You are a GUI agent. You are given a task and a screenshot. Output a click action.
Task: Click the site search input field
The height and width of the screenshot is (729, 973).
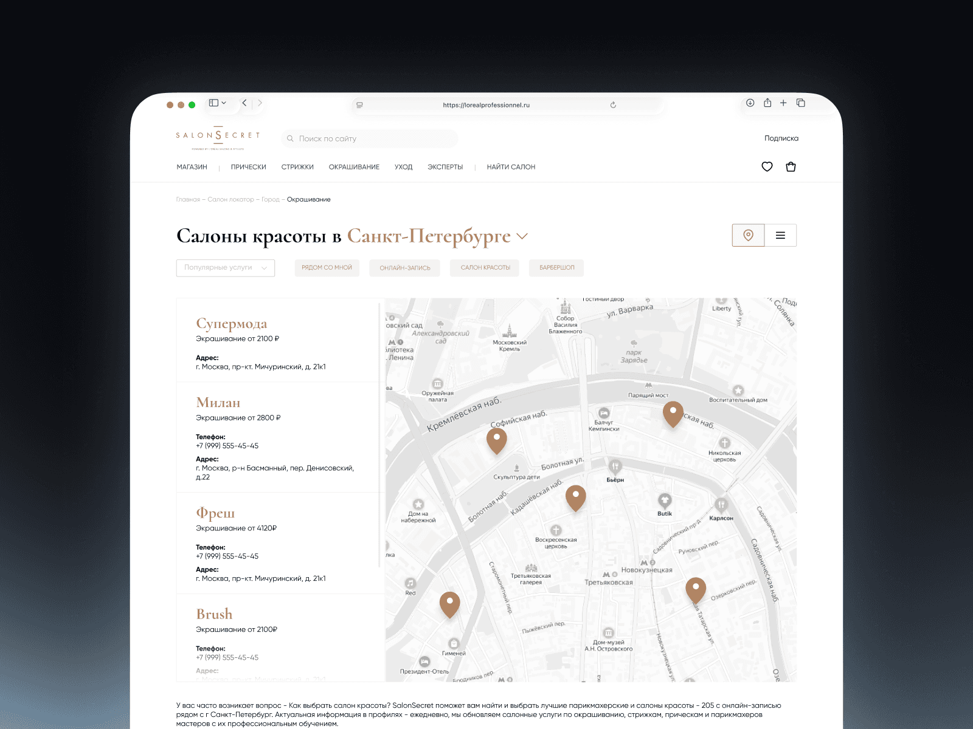pyautogui.click(x=370, y=139)
